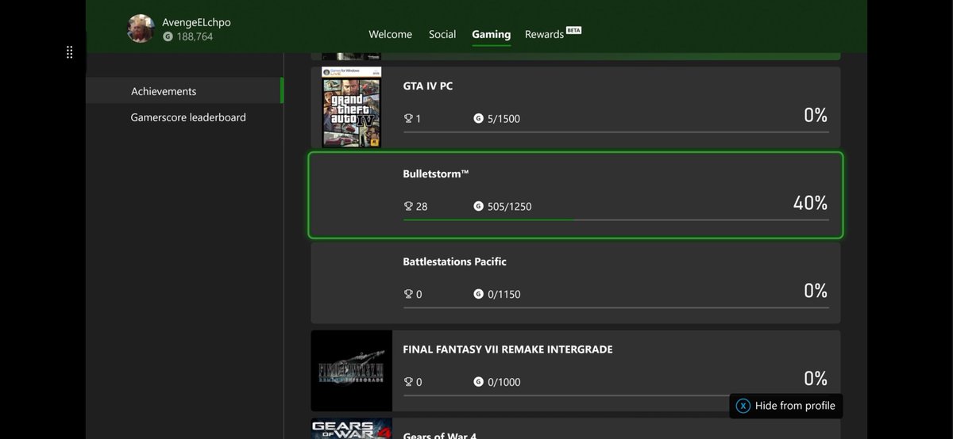This screenshot has width=953, height=439.
Task: Click the 0/1150 gamerscore value
Action: [504, 294]
